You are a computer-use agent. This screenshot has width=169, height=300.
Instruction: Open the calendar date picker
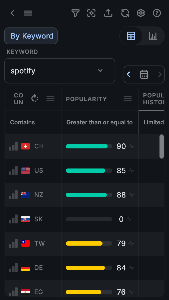point(144,74)
